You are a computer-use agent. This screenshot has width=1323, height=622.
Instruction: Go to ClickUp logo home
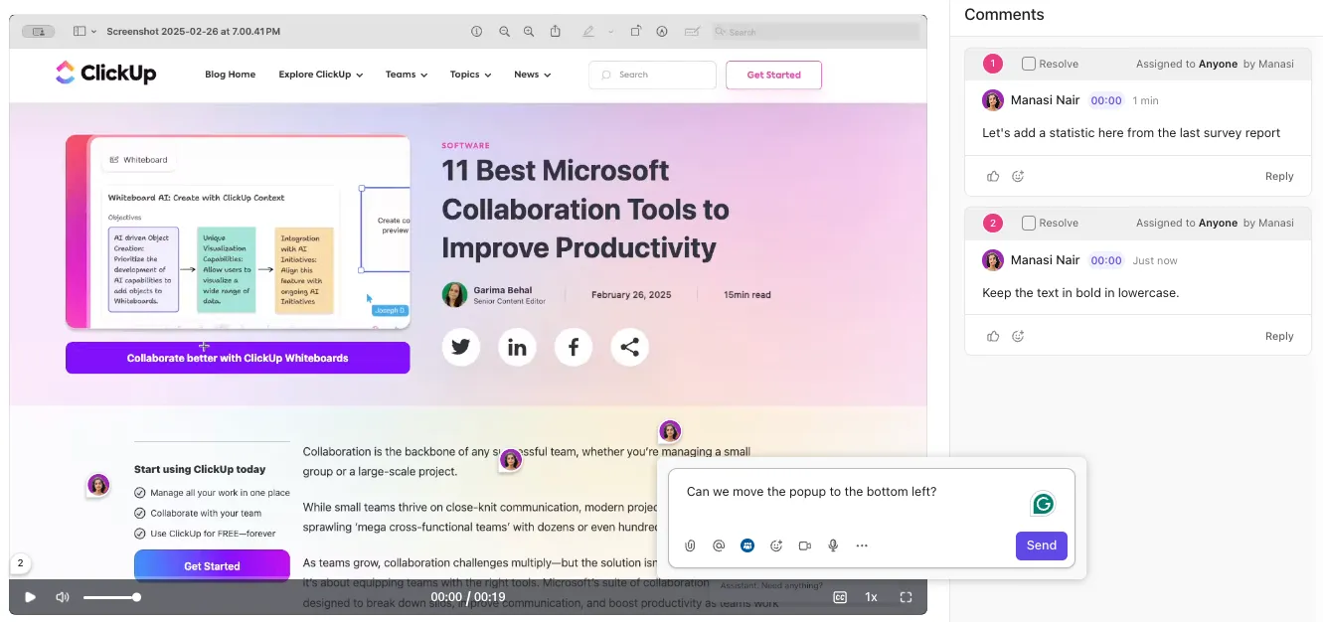106,74
